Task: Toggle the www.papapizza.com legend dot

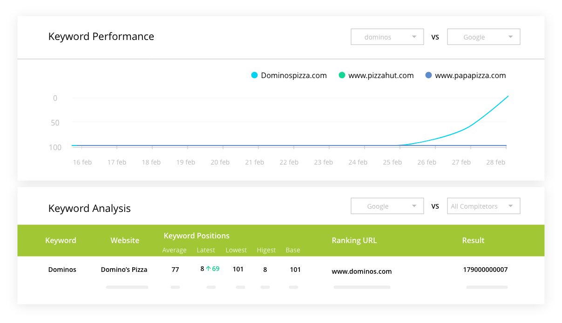Action: [x=429, y=75]
